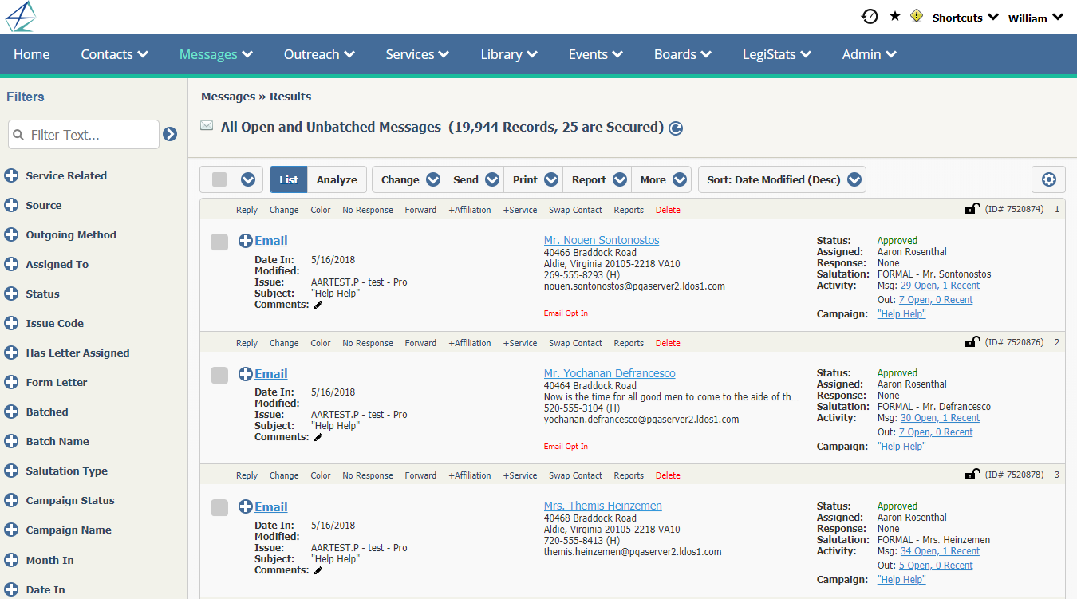Click the favorites star icon
This screenshot has height=599, width=1077.
[895, 16]
